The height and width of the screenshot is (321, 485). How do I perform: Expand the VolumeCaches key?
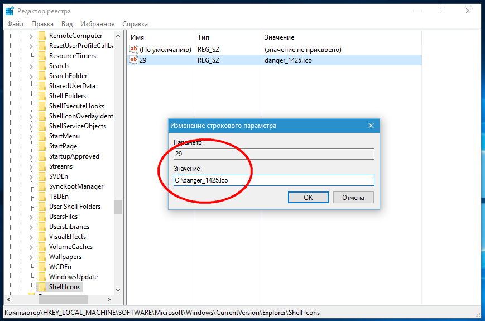[31, 247]
